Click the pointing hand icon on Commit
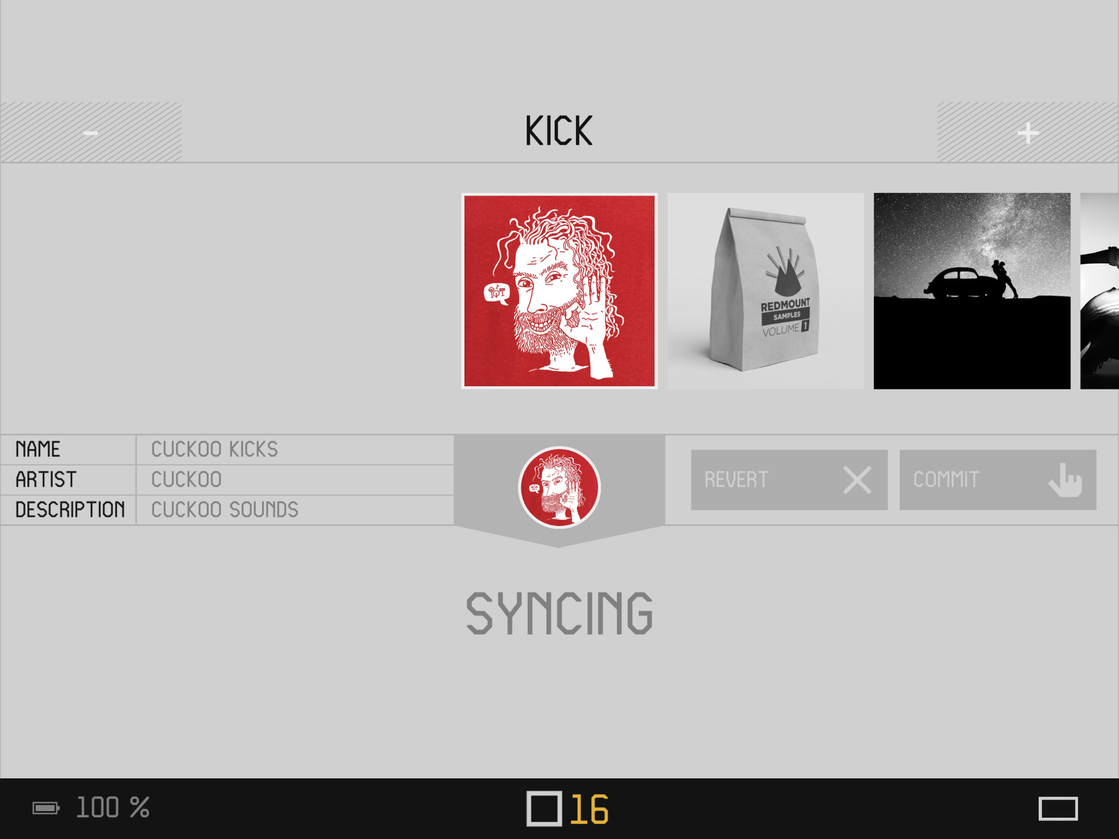This screenshot has width=1119, height=839. click(1065, 480)
